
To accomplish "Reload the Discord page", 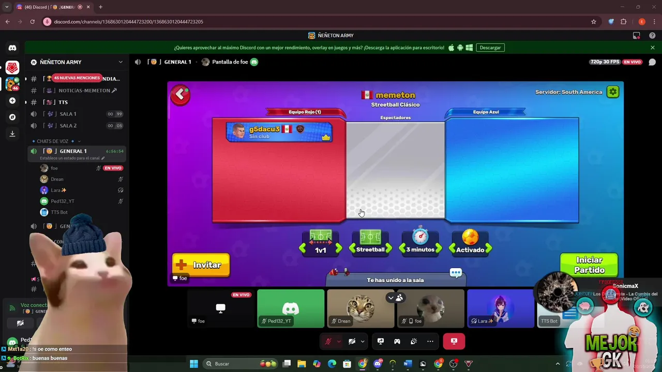I will [x=32, y=22].
